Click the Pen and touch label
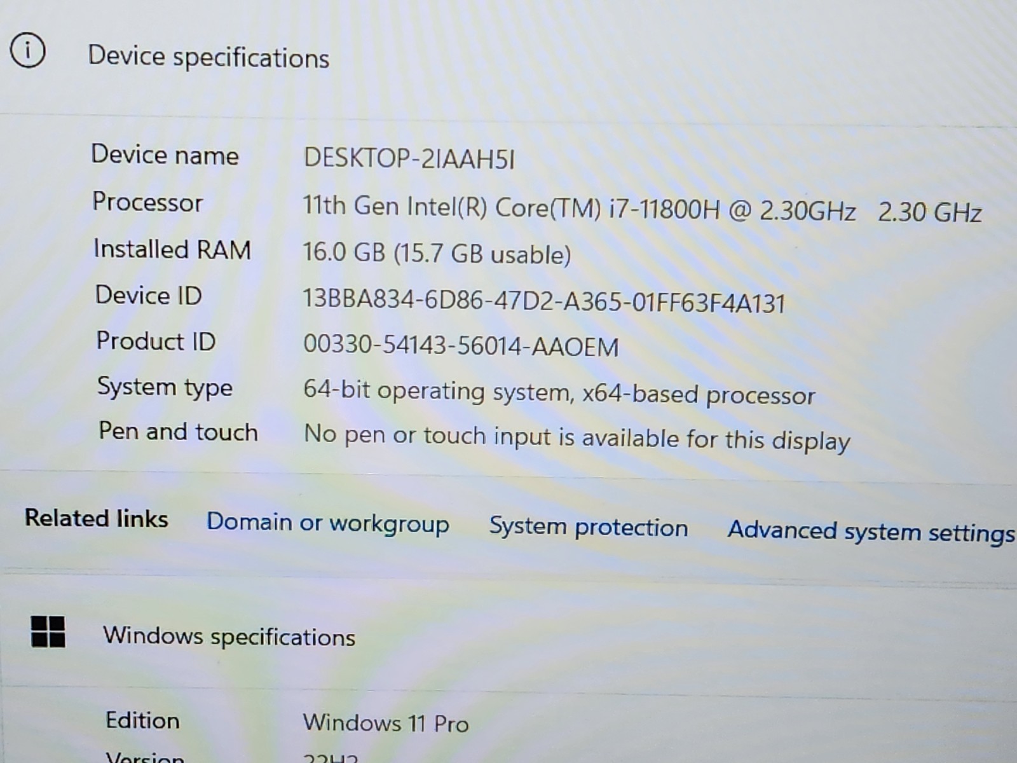 (x=179, y=432)
